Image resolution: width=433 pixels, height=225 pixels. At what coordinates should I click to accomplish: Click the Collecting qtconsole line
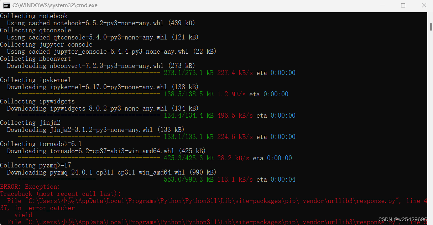click(x=35, y=30)
